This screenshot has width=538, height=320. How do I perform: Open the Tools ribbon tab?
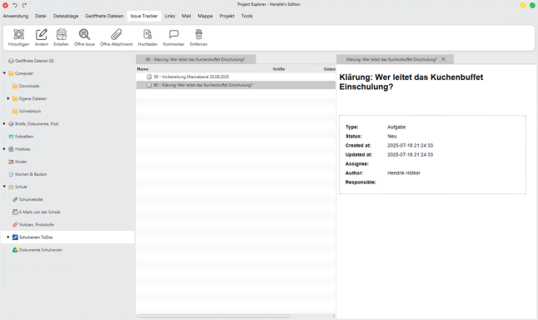[x=247, y=16]
